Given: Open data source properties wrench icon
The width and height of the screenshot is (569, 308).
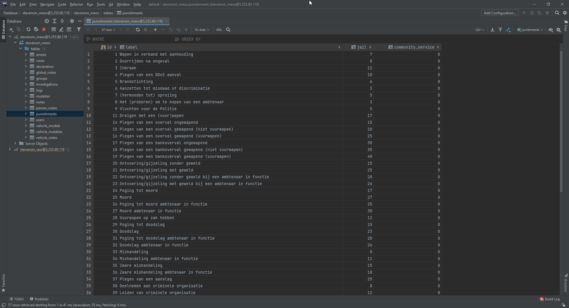Looking at the screenshot, I should point(36,29).
